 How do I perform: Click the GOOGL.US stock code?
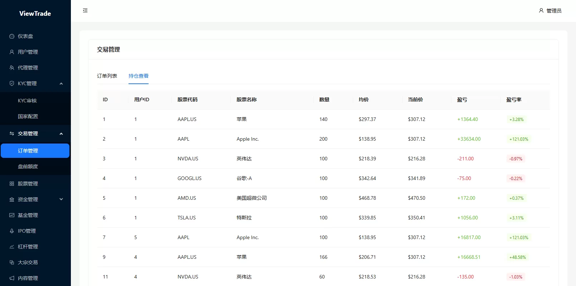click(x=189, y=178)
